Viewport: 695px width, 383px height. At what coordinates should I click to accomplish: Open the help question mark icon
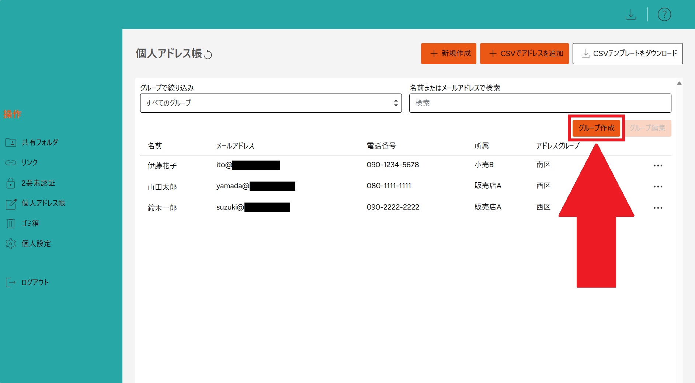point(664,14)
